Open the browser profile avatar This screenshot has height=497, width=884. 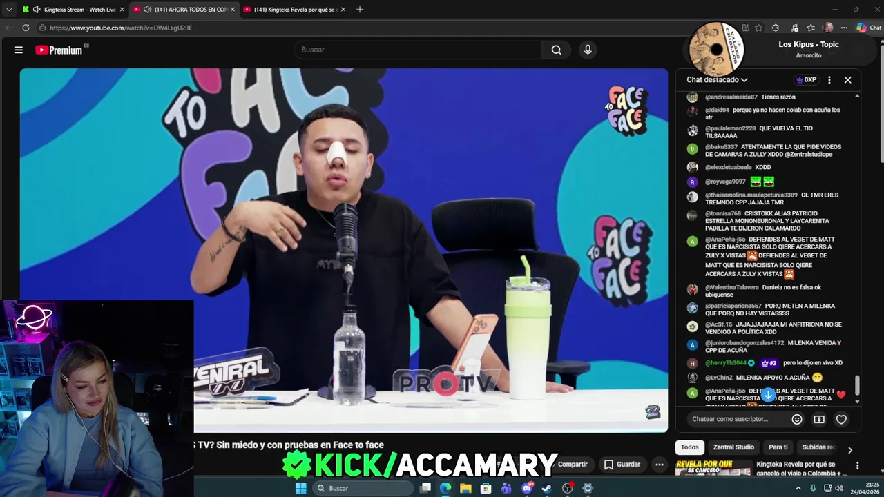coord(828,28)
